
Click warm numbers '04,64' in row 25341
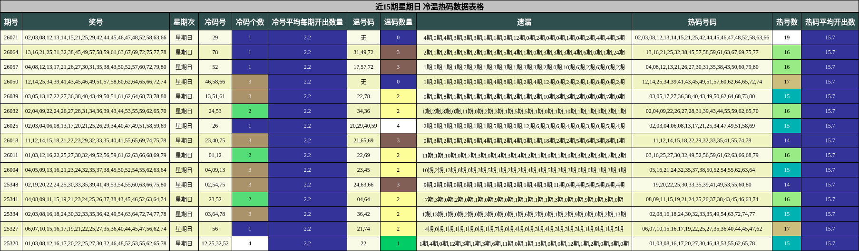coord(363,199)
